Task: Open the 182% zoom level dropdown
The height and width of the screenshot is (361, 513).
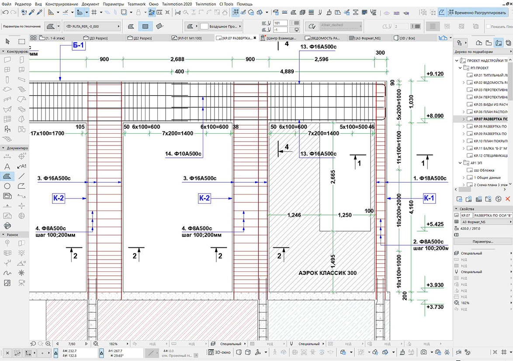Action: 114,344
